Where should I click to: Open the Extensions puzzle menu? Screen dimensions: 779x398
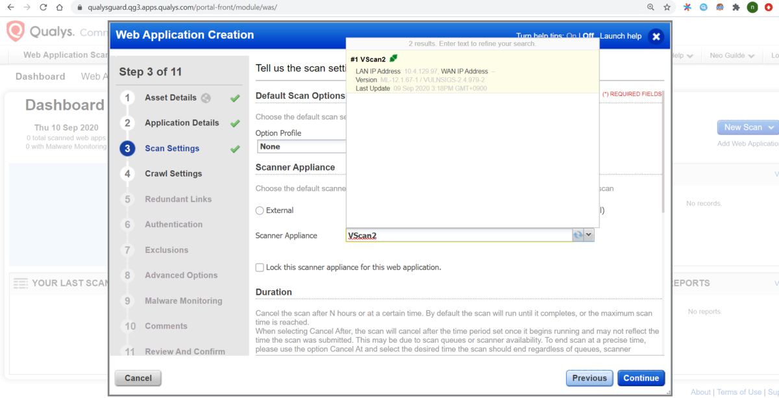(x=736, y=8)
